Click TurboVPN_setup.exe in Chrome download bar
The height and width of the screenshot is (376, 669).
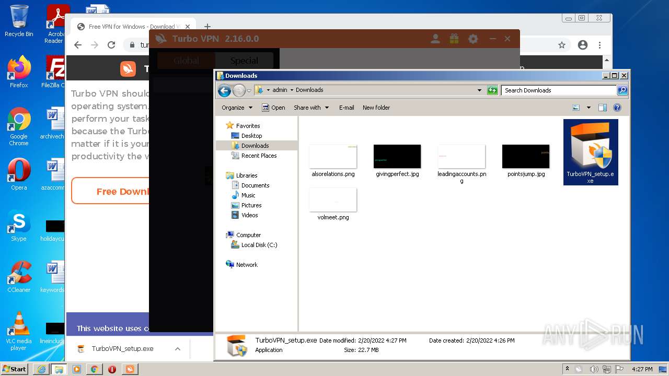coord(122,349)
